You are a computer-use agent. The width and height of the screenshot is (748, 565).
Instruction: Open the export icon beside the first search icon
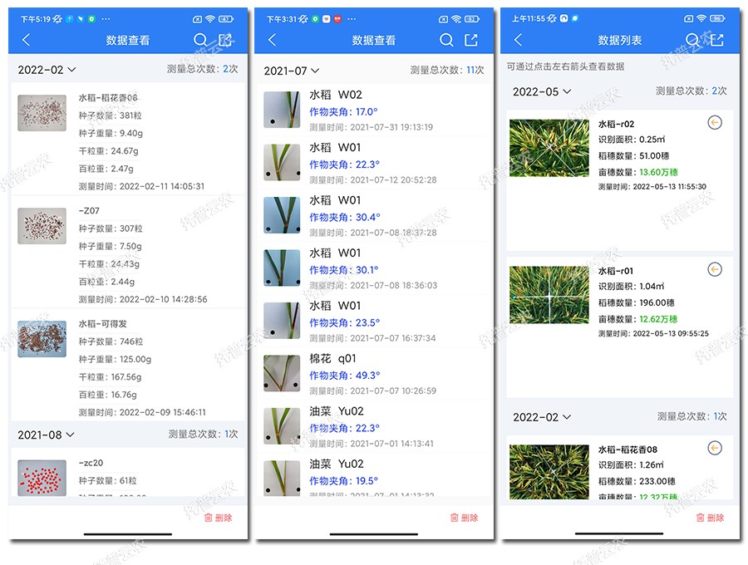224,39
